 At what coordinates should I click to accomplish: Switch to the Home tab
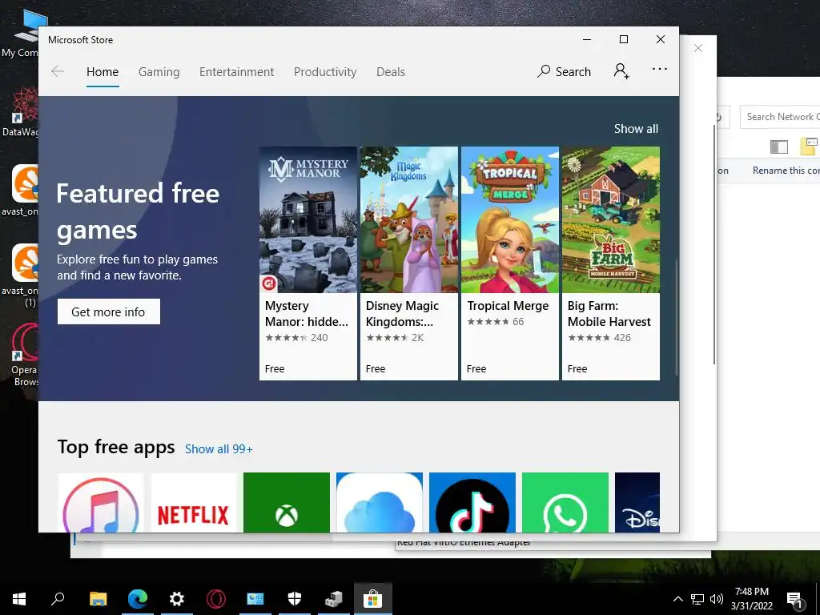coord(102,72)
